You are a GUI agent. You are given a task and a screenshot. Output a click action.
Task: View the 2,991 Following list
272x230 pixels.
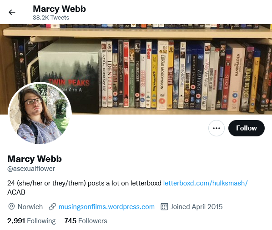[x=31, y=221]
